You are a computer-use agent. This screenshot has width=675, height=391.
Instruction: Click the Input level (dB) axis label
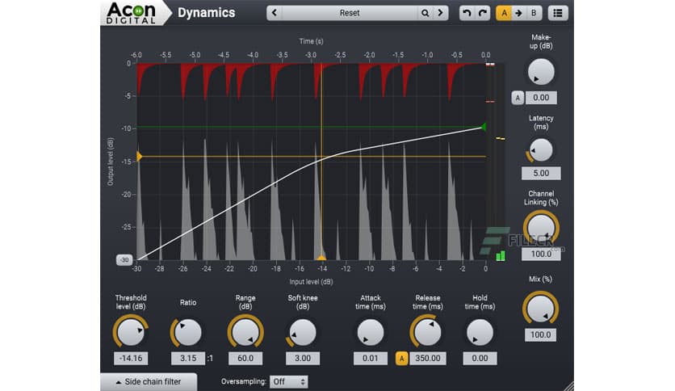pyautogui.click(x=311, y=282)
